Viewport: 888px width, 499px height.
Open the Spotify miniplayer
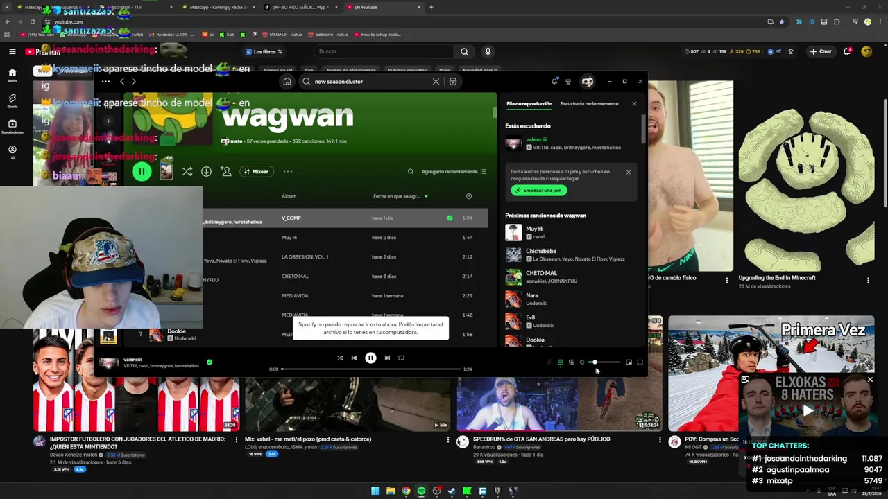[x=629, y=362]
